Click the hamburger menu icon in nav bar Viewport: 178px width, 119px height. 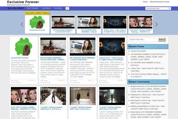pyautogui.click(x=67, y=8)
